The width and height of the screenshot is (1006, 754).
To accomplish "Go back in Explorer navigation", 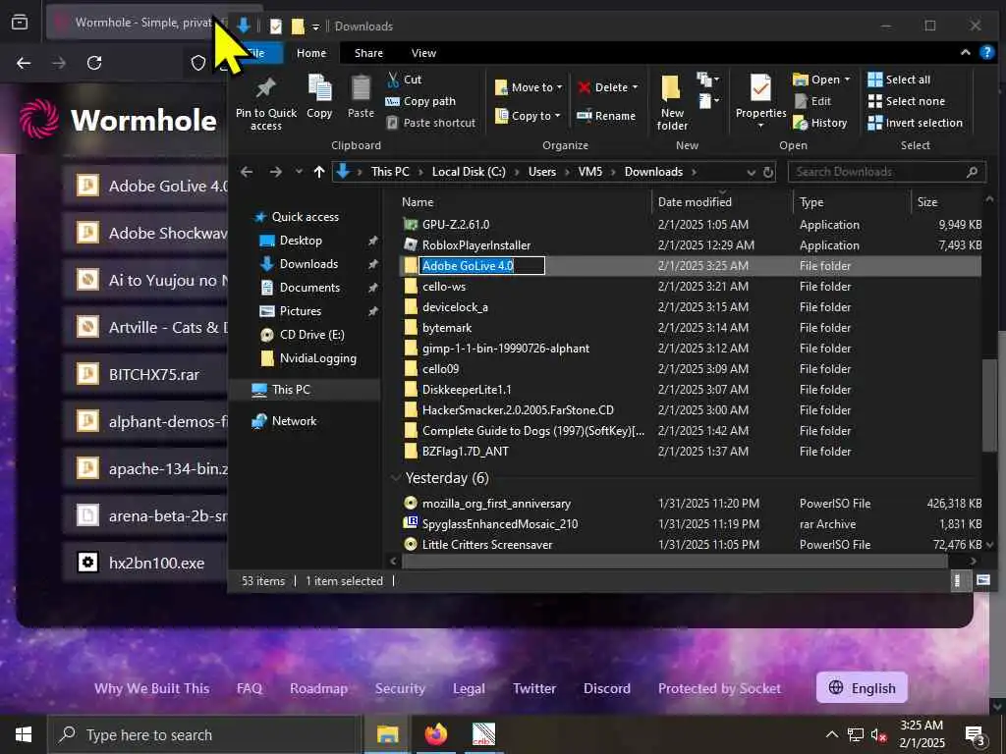I will [247, 172].
